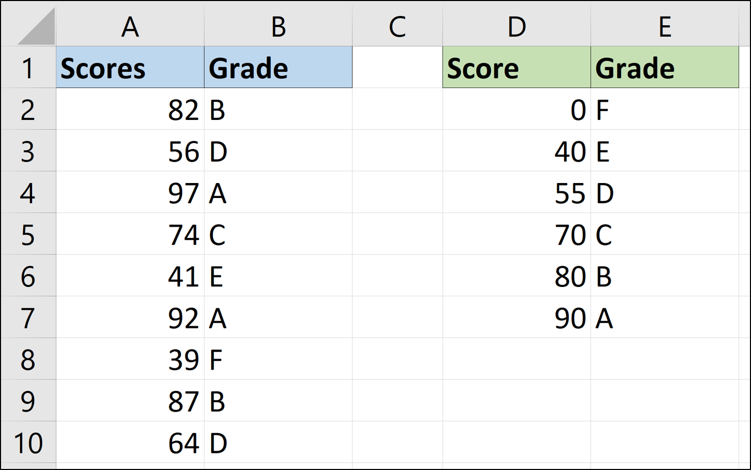This screenshot has width=751, height=470.
Task: Select the F grade cell beside 39
Action: pos(278,360)
